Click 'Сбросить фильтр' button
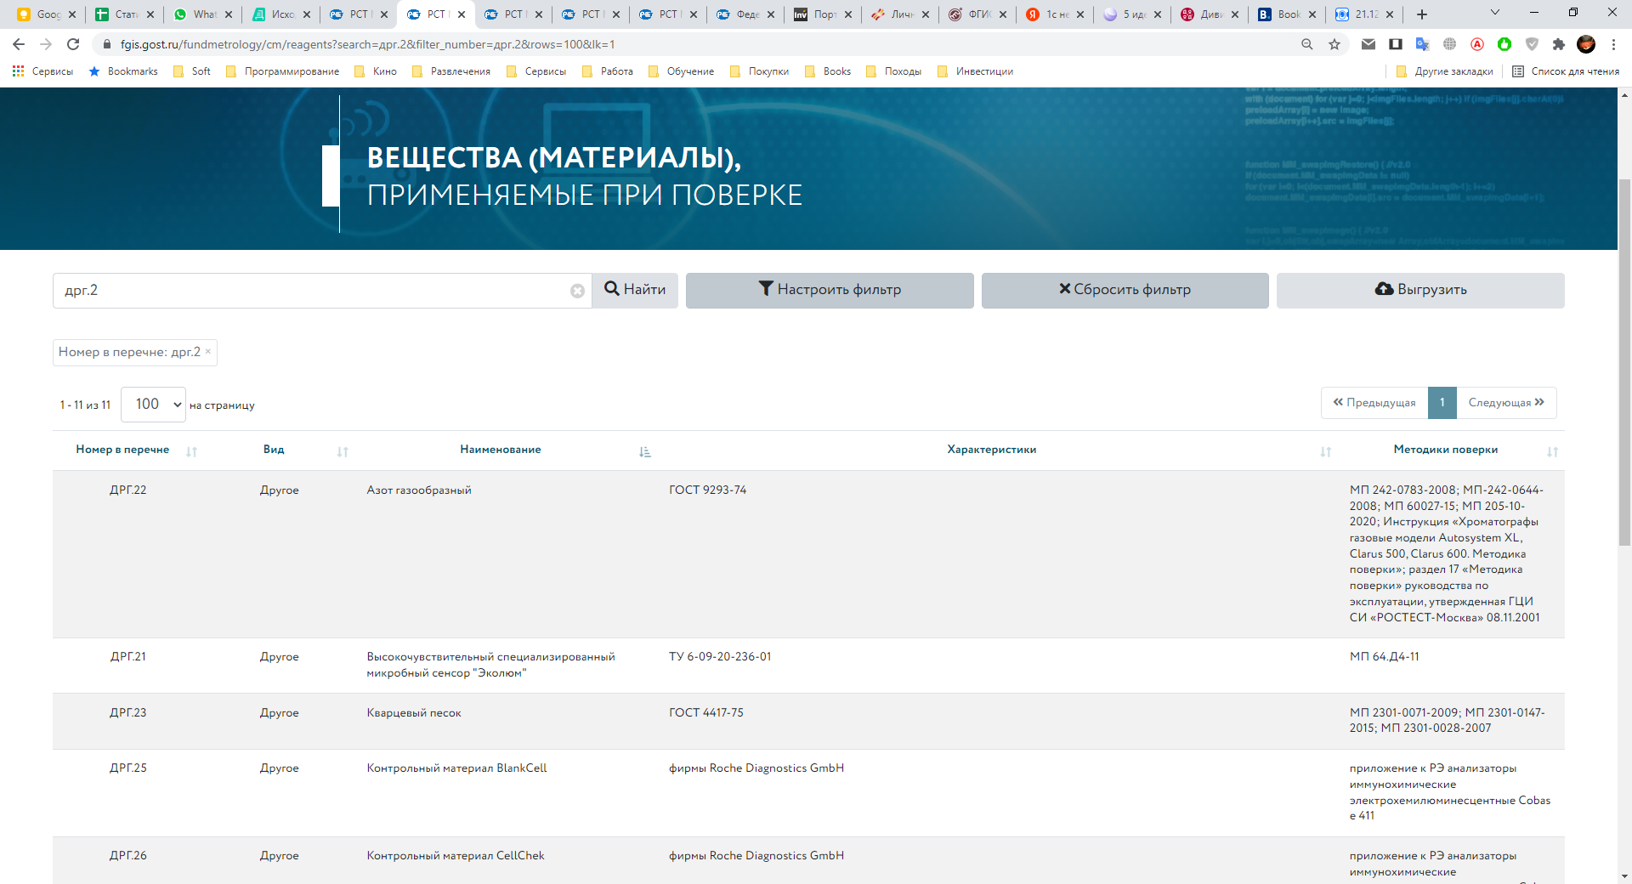 (1125, 290)
